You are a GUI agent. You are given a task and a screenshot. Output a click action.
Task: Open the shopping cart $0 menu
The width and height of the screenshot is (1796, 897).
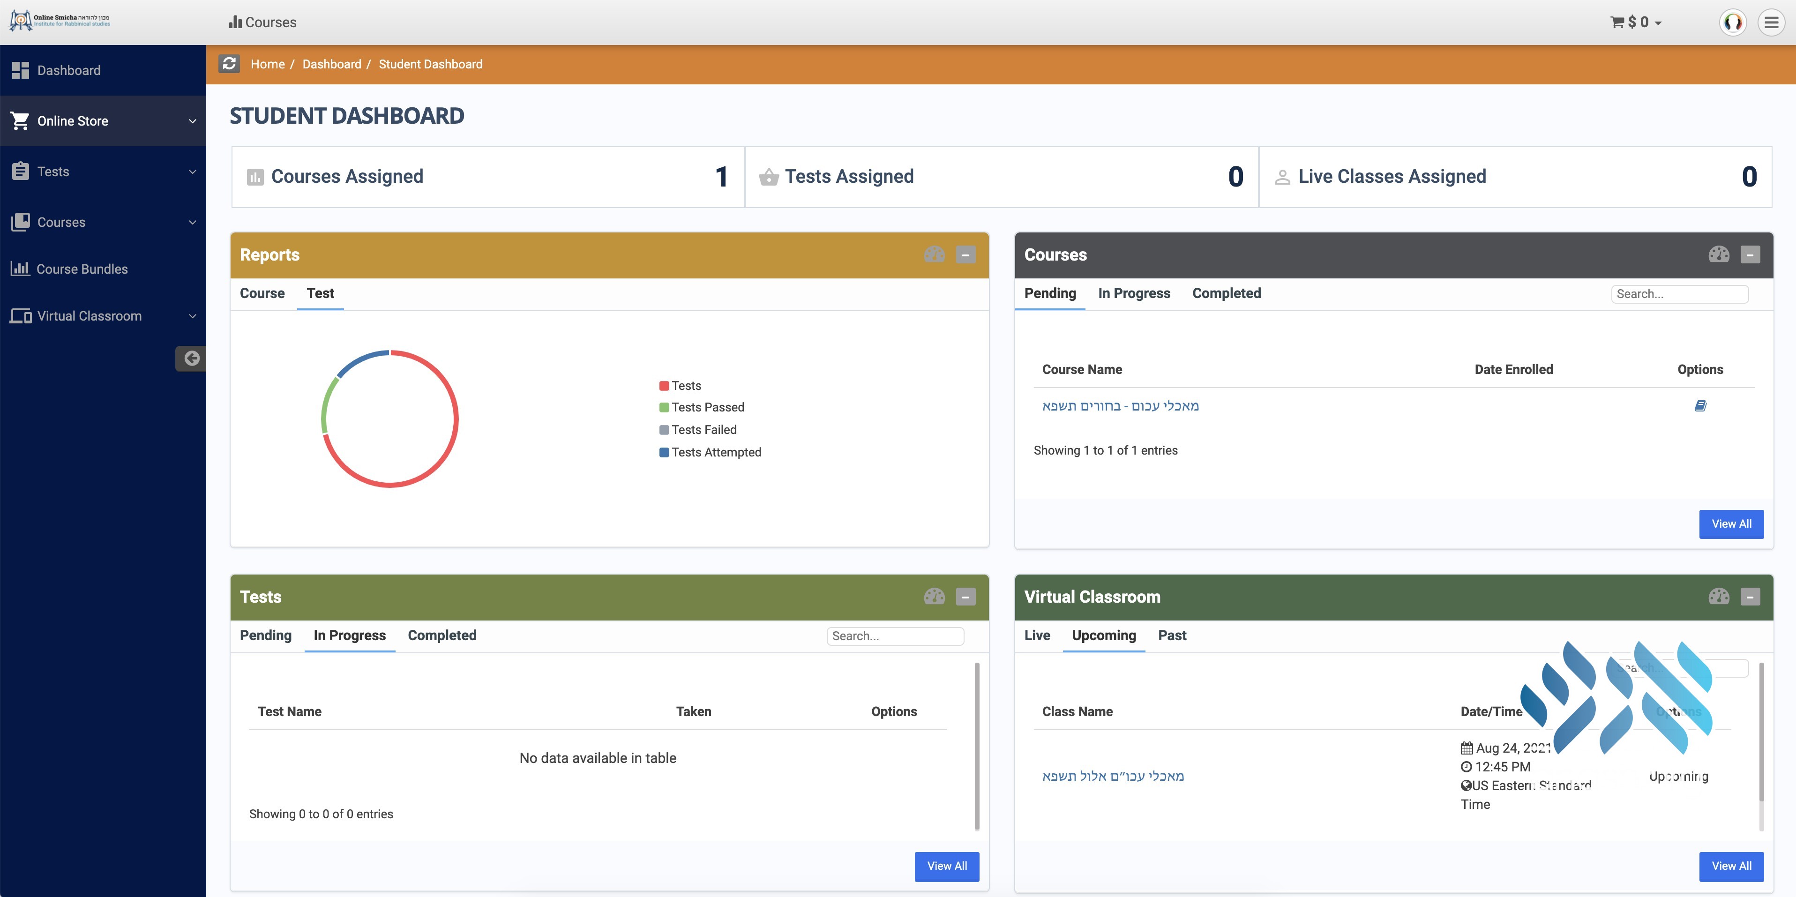[x=1636, y=22]
